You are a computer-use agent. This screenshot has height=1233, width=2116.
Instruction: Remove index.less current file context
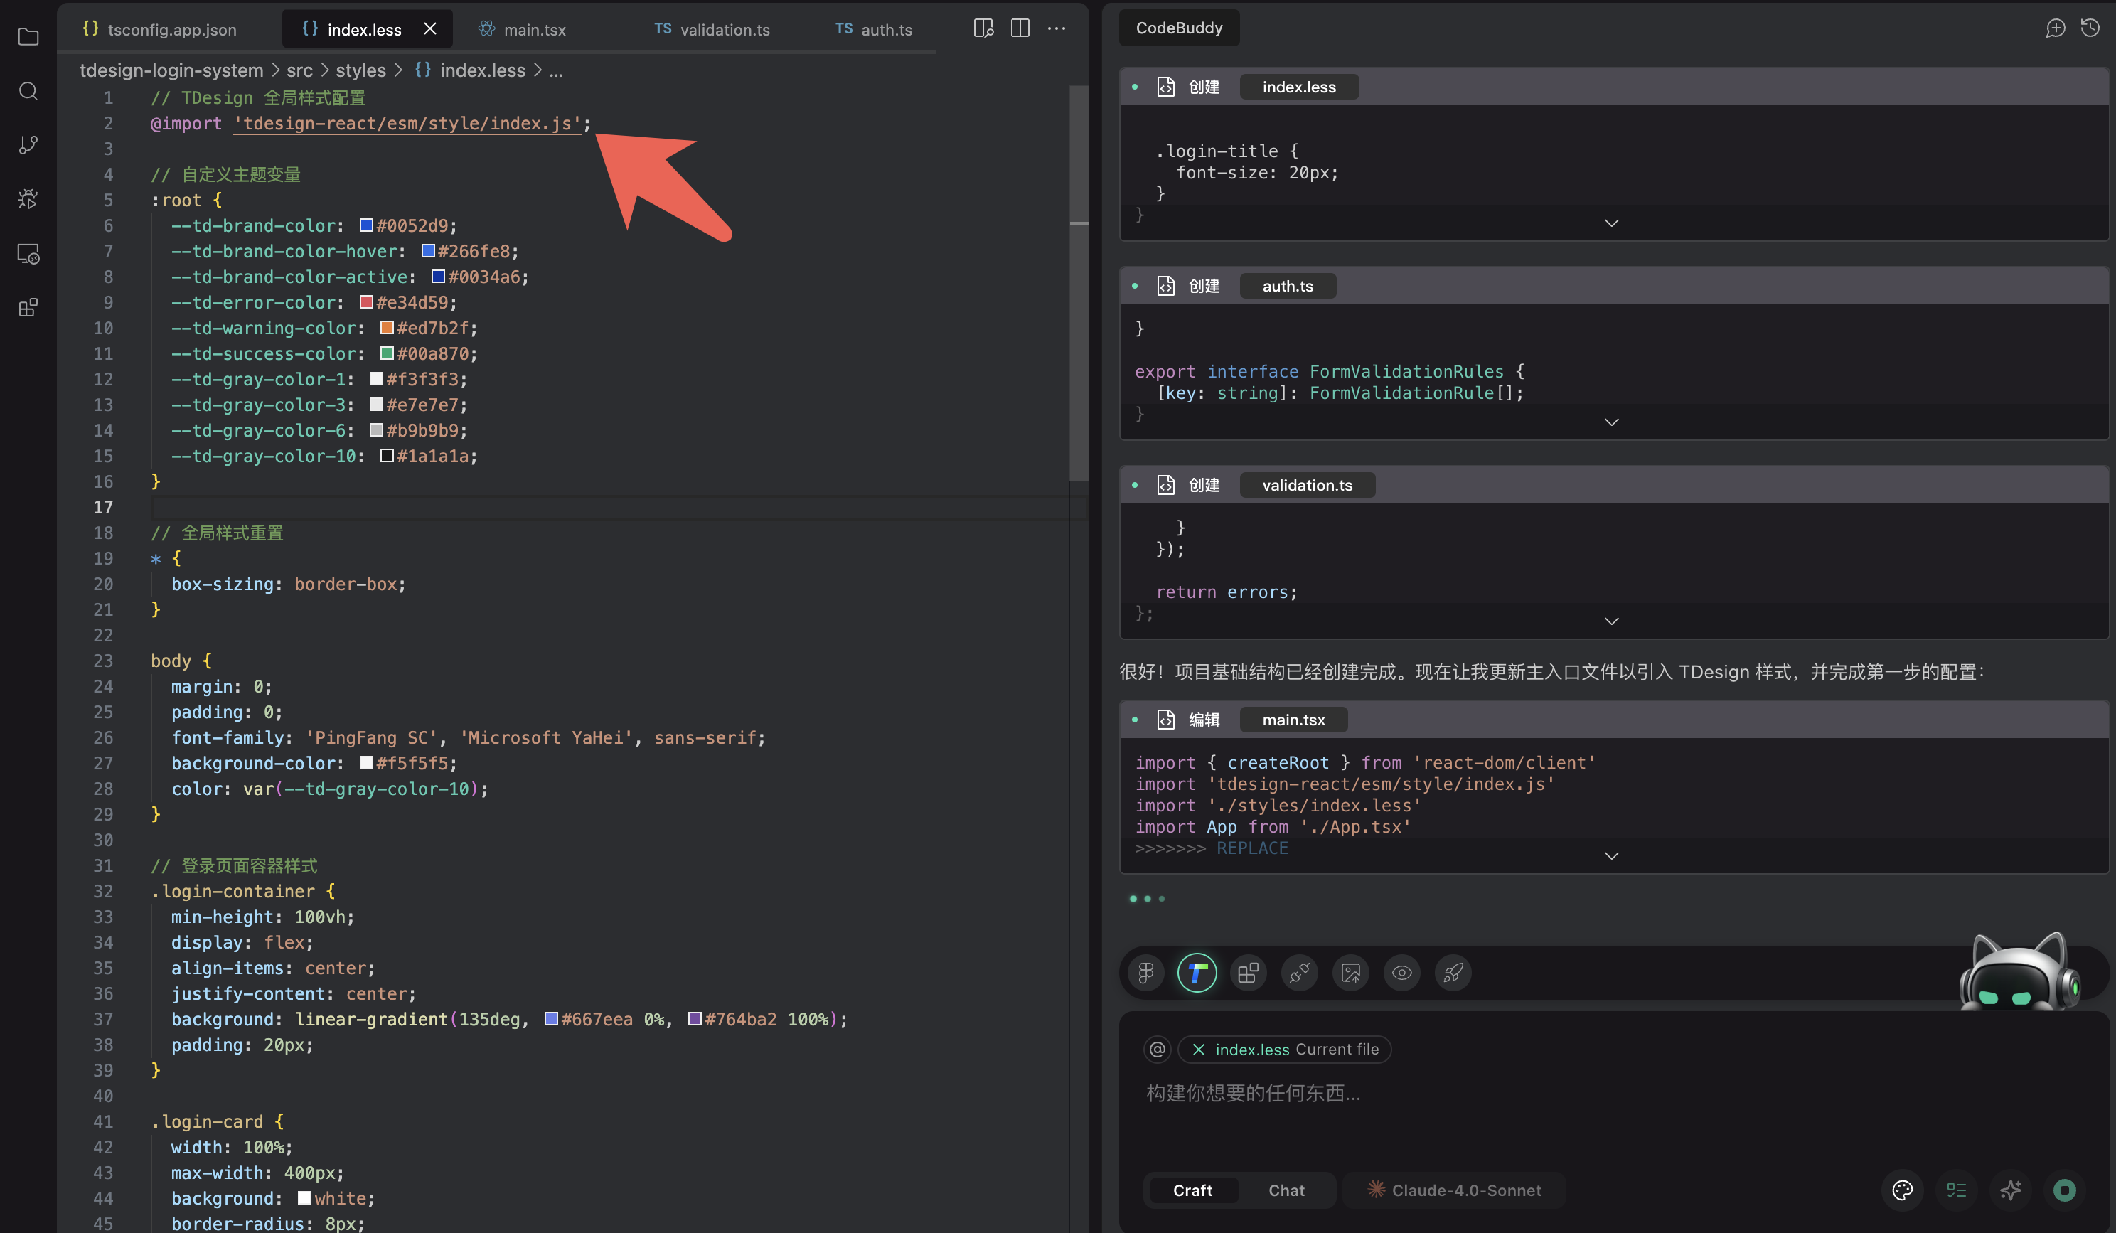tap(1198, 1049)
